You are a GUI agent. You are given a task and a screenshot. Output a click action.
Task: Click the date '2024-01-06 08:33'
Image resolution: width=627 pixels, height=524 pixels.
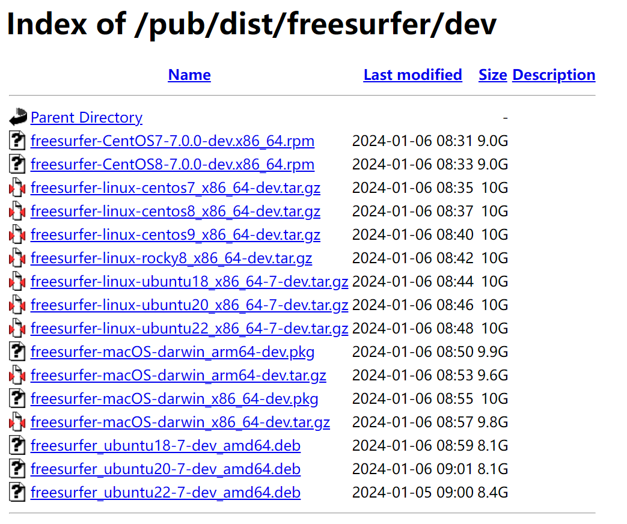(x=412, y=164)
